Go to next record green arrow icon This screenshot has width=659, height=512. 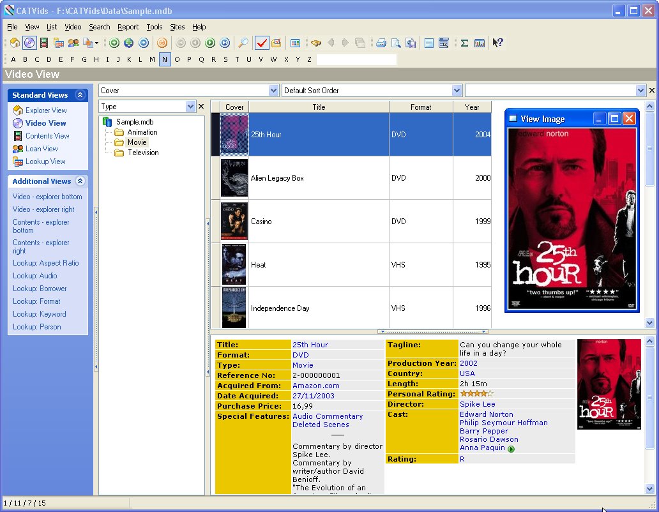210,43
